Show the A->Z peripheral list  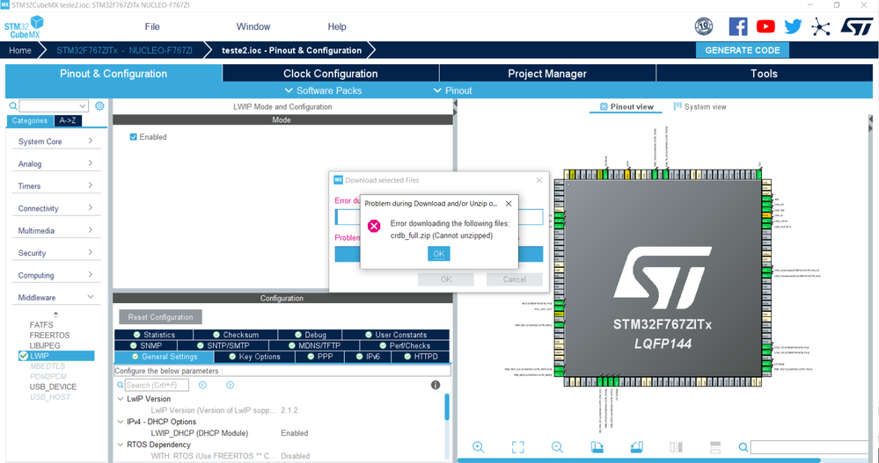pyautogui.click(x=68, y=120)
